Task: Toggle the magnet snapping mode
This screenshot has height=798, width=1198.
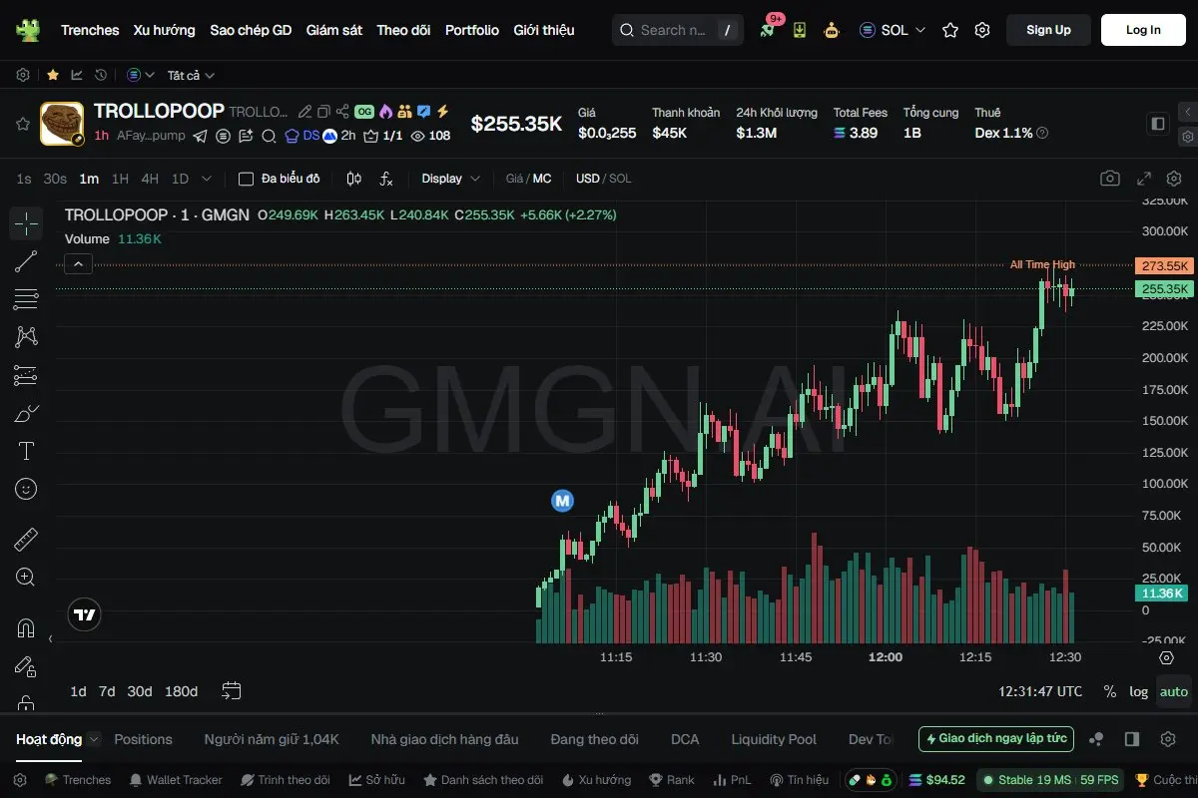Action: 26,628
